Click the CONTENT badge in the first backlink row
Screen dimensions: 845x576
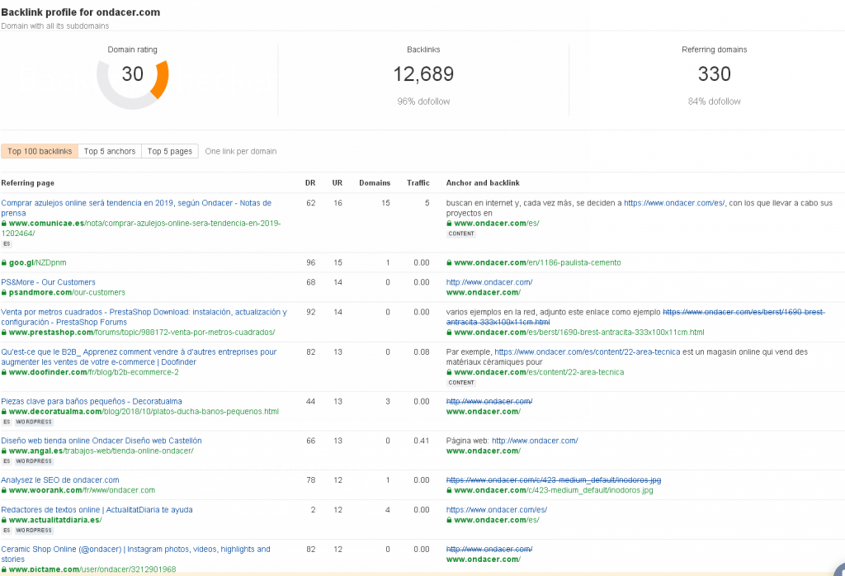click(x=461, y=234)
